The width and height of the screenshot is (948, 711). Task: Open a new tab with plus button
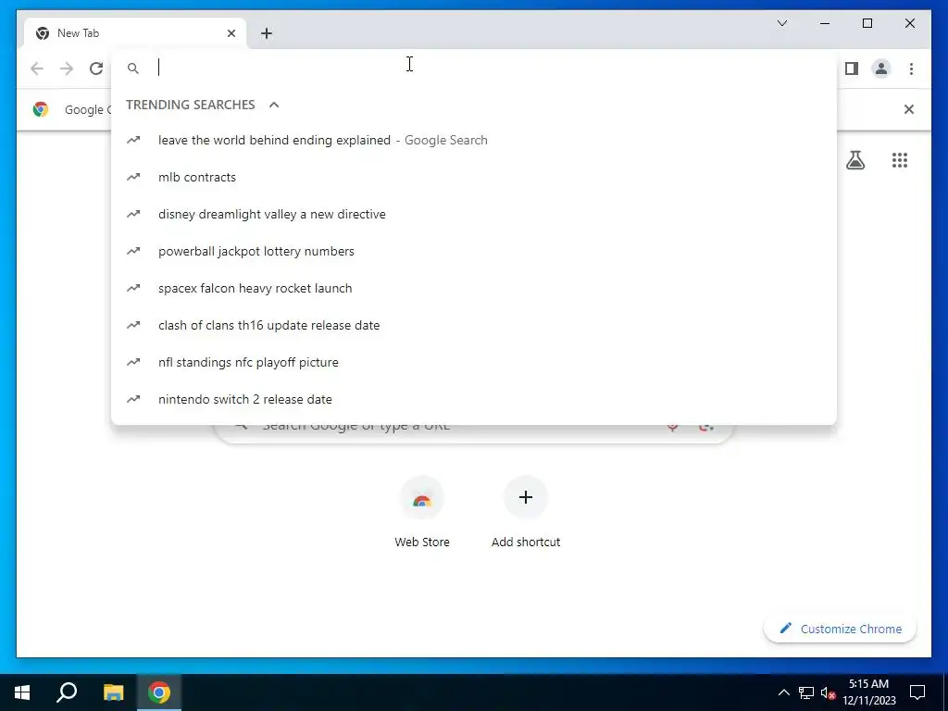tap(267, 33)
